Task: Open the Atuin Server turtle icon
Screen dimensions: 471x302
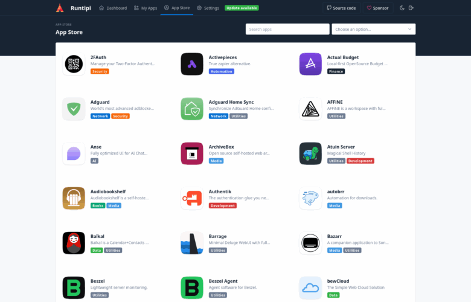Action: [x=310, y=153]
